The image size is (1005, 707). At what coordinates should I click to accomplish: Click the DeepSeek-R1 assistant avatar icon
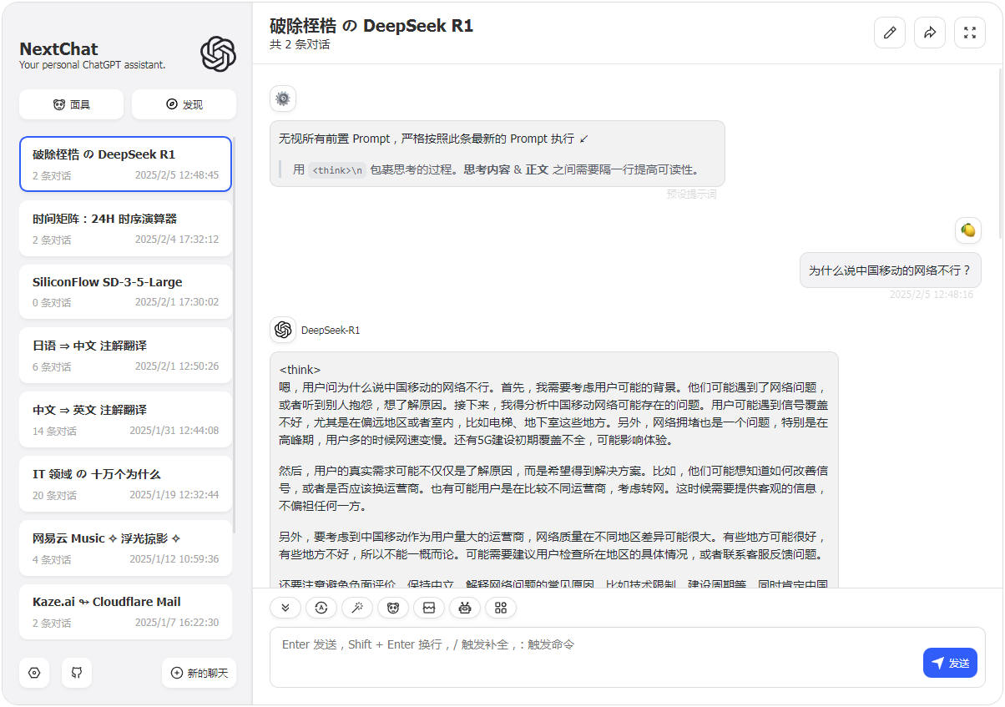(x=283, y=330)
